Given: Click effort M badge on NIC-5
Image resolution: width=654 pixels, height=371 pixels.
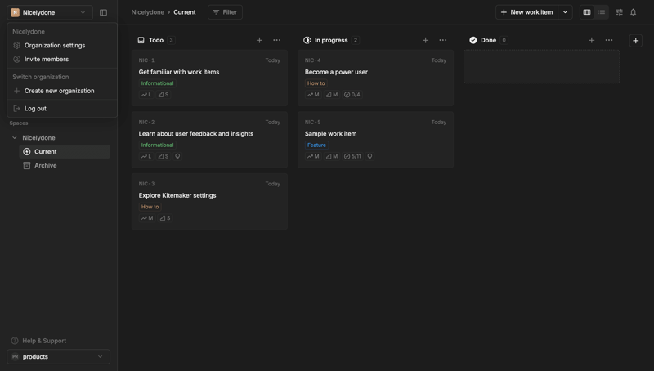Looking at the screenshot, I should coord(332,156).
